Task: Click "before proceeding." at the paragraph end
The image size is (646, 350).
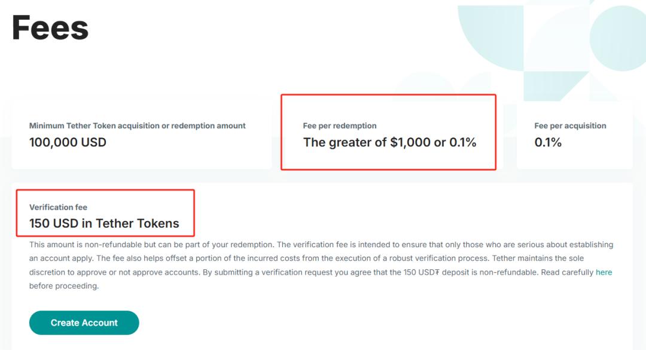Action: pyautogui.click(x=63, y=286)
